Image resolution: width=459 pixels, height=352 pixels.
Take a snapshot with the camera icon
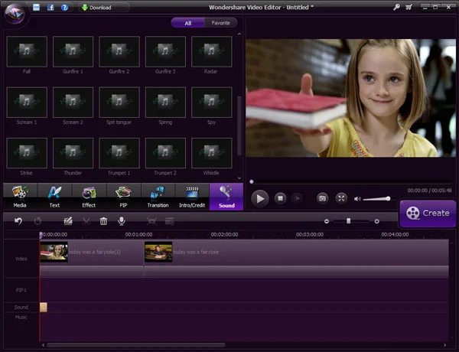pos(322,198)
